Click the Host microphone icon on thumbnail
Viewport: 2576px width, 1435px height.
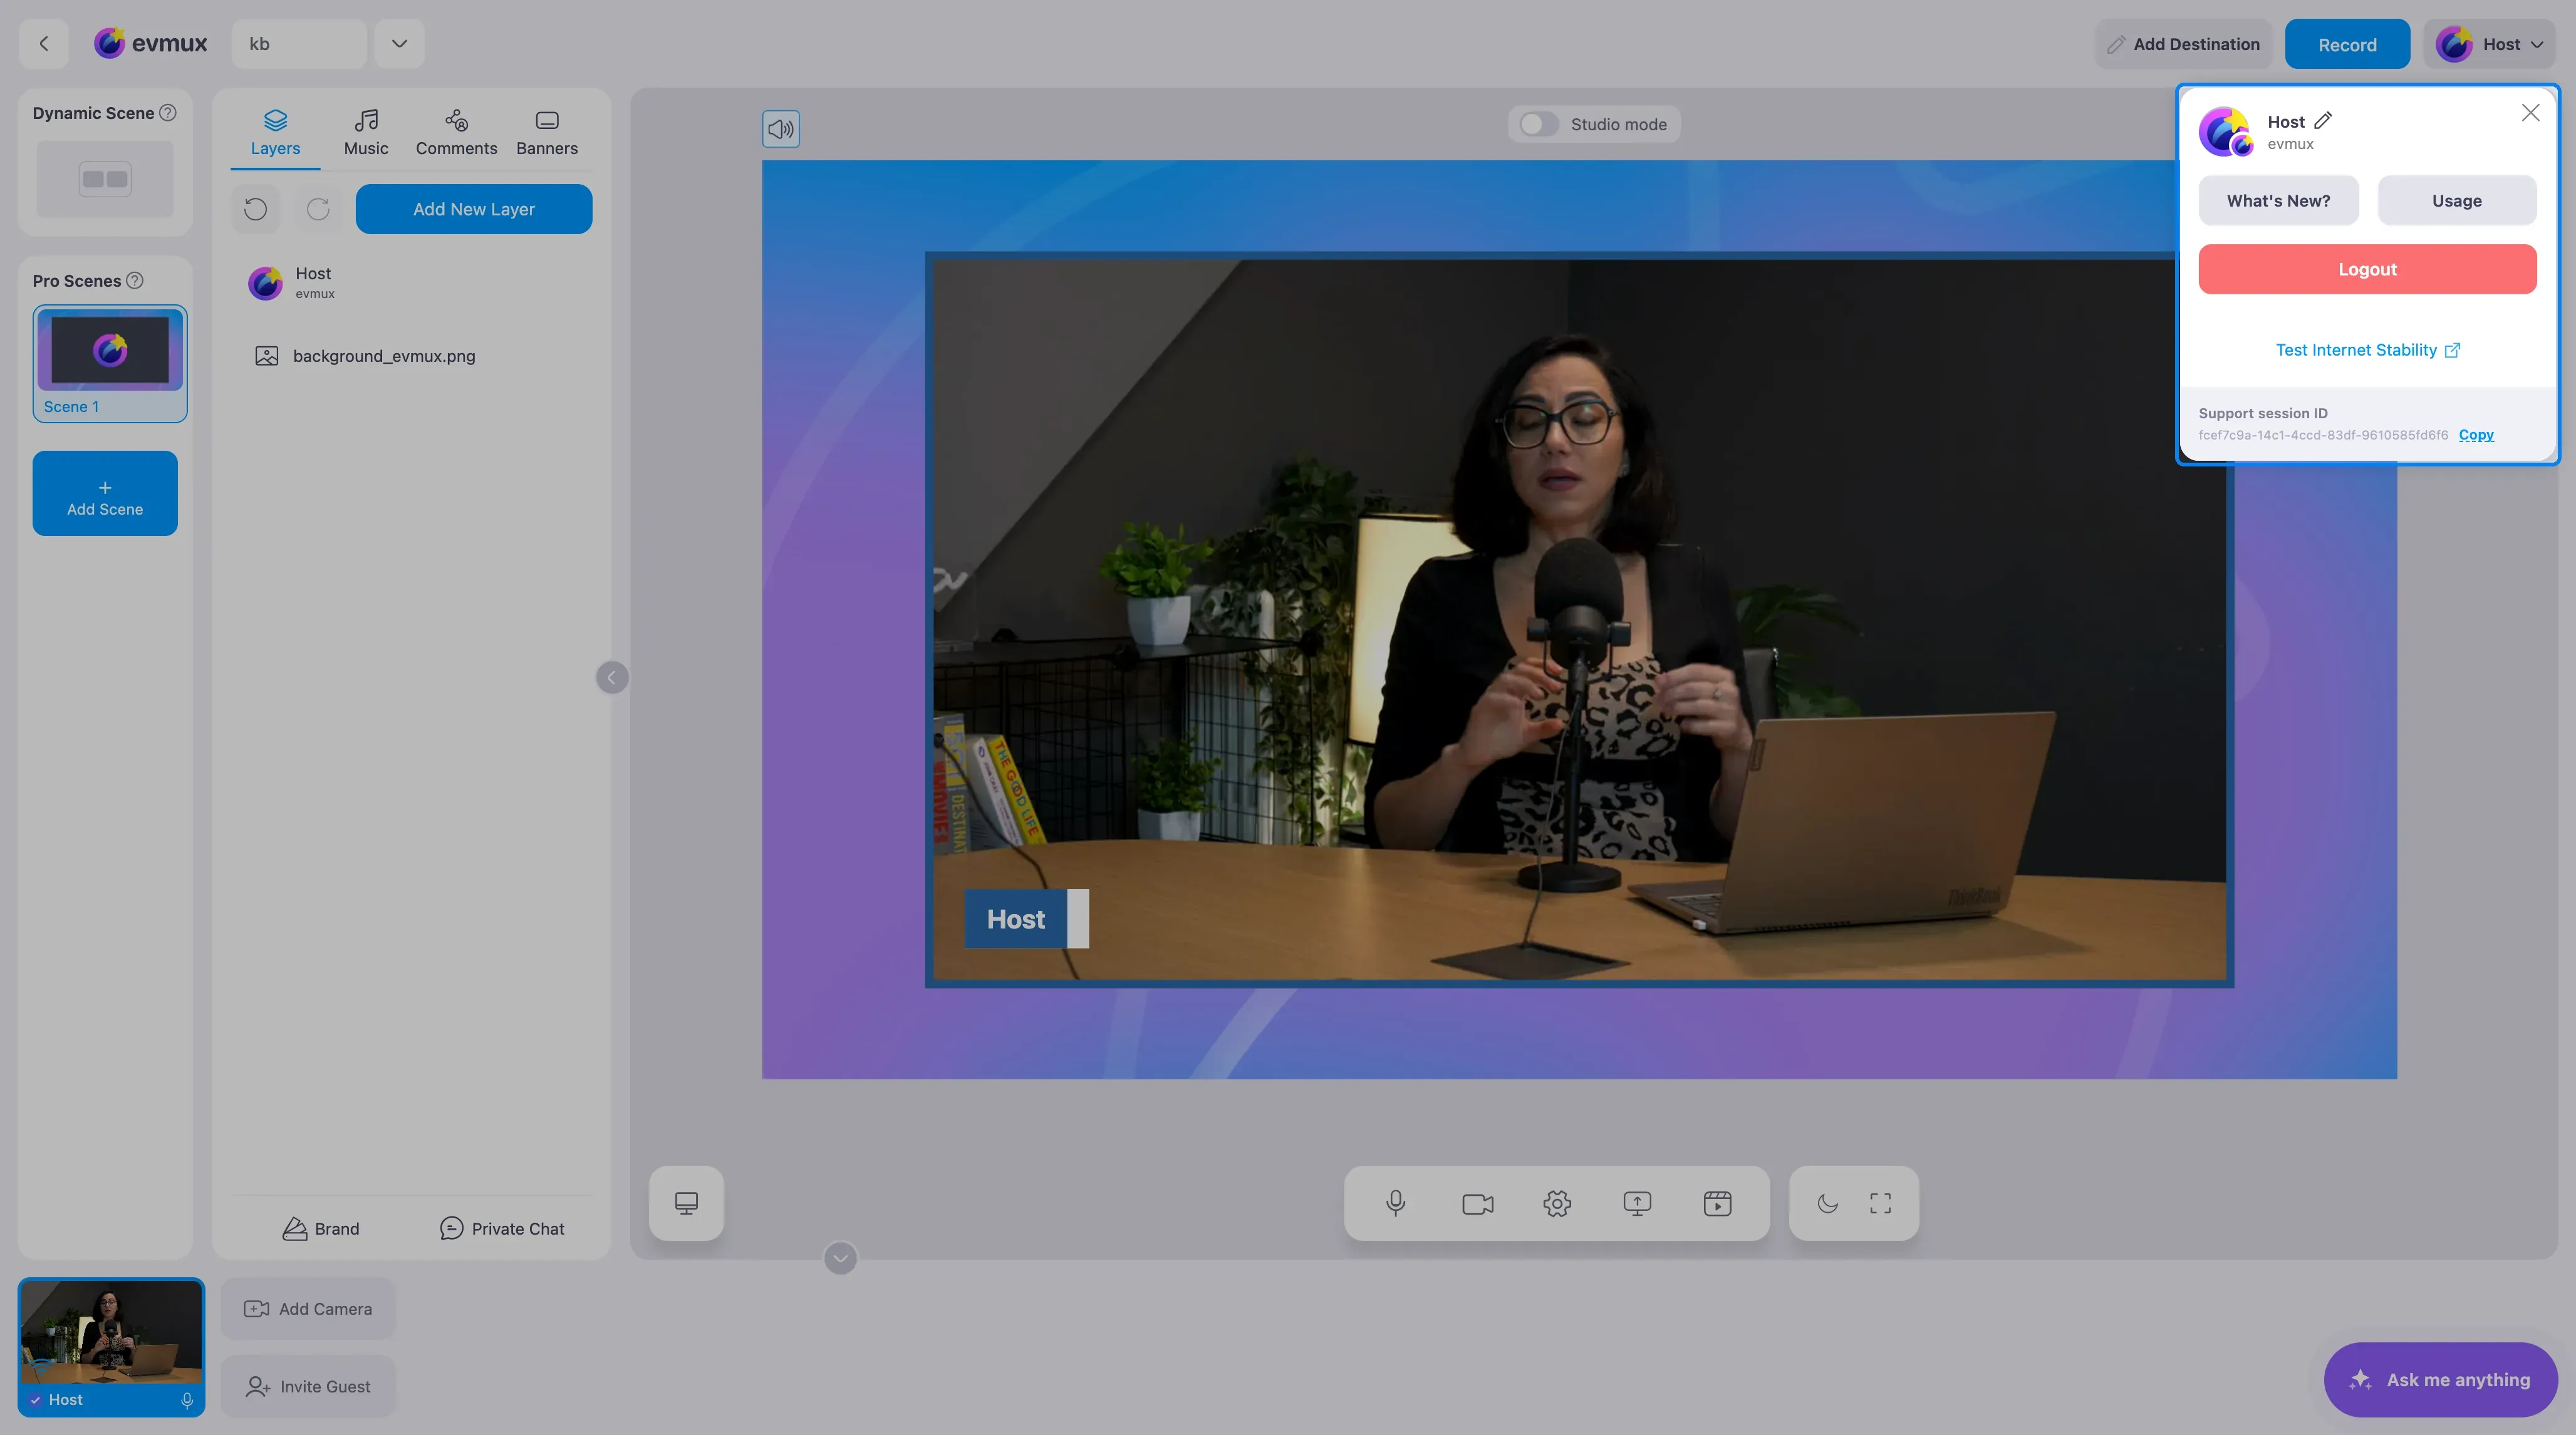click(187, 1400)
